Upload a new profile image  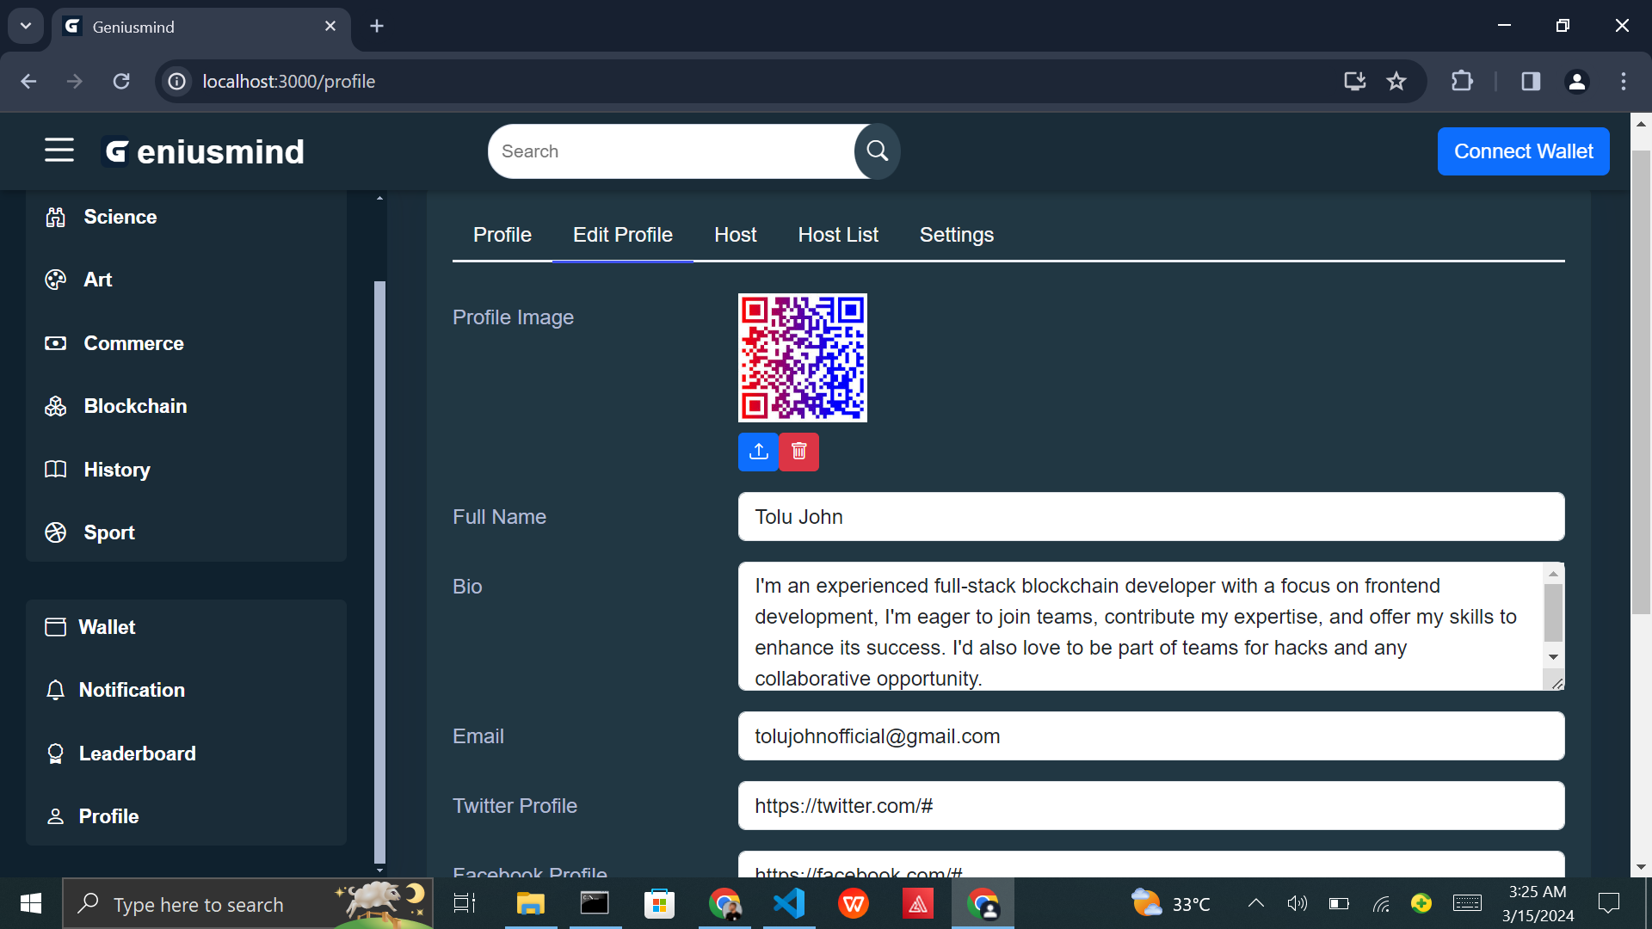click(758, 452)
